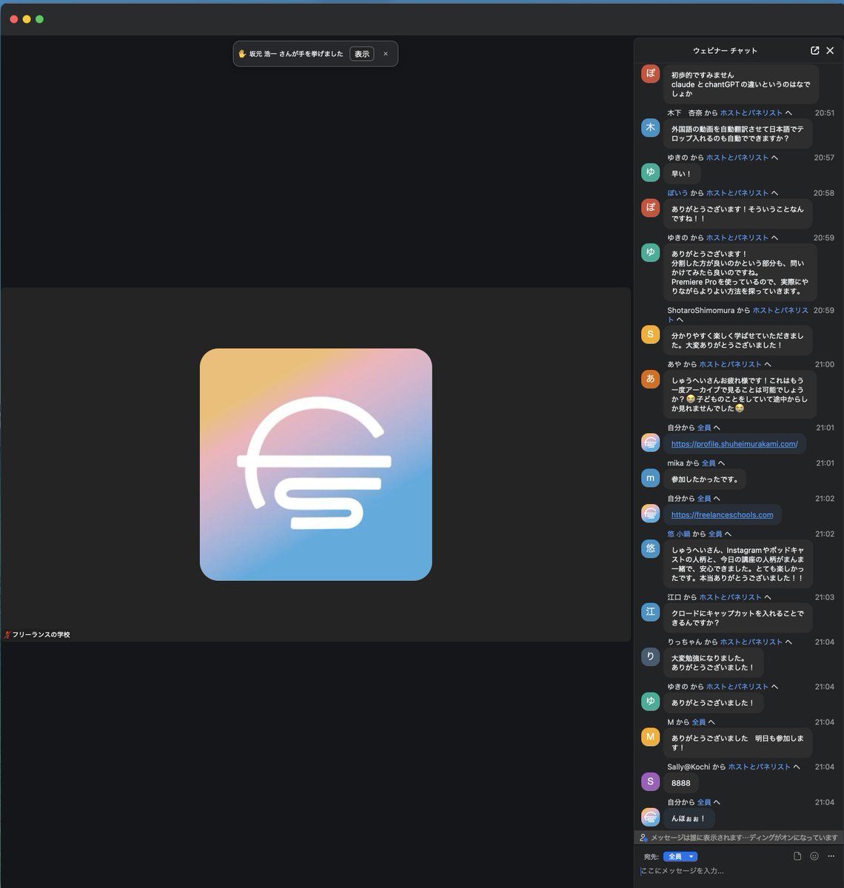The height and width of the screenshot is (888, 844).
Task: Click the 8888 message bubble
Action: point(681,783)
